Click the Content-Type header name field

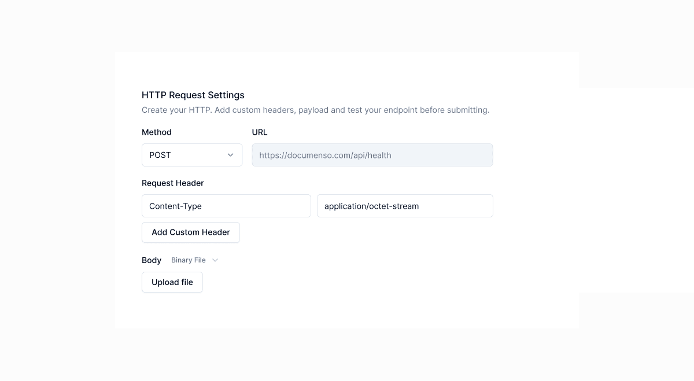[x=226, y=206]
